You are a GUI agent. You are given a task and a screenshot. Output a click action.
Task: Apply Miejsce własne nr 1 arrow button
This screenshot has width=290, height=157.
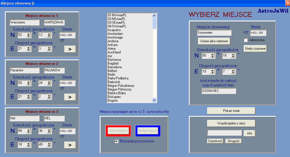tap(70, 49)
